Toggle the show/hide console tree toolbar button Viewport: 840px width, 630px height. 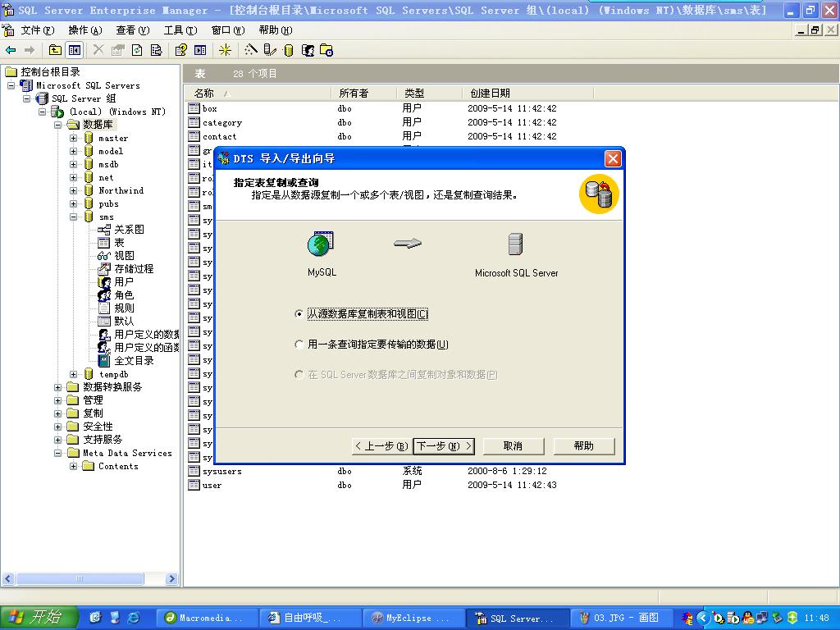74,50
